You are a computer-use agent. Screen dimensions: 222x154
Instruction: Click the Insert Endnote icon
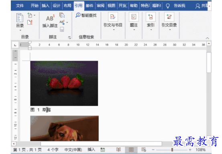(x=62, y=15)
